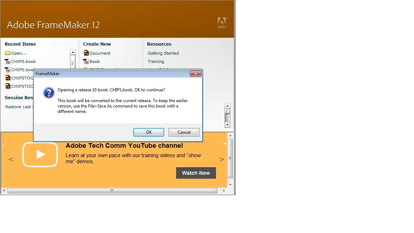Click the question mark dialog icon
Screen dimensions: 414x233
[49, 93]
